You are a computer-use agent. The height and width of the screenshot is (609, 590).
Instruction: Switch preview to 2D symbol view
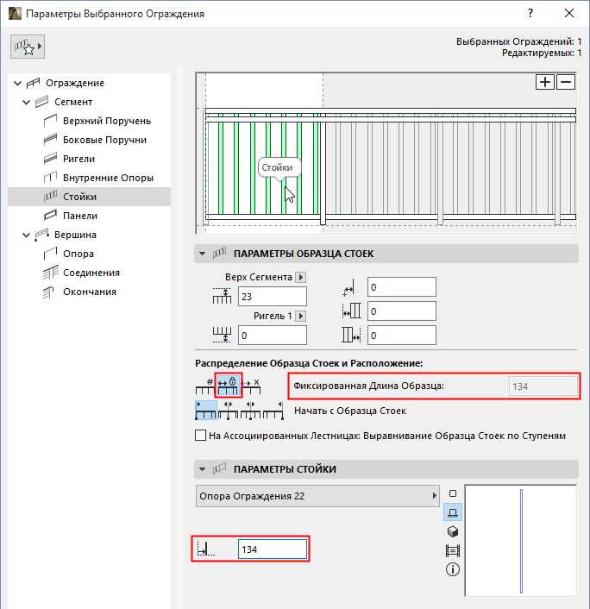453,493
